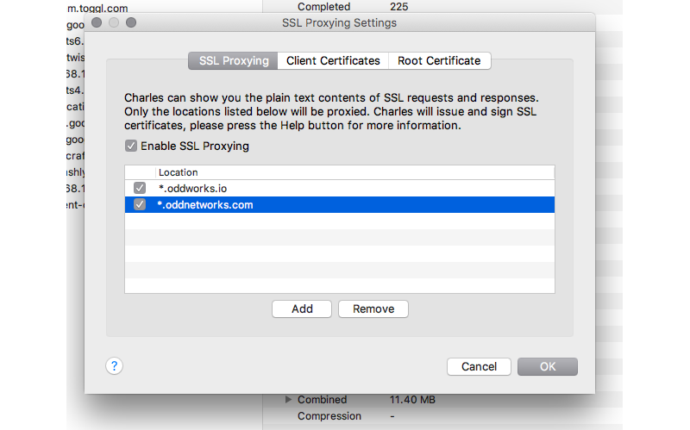Select the *.oddworks.io location row
The image size is (690, 430).
click(x=340, y=188)
